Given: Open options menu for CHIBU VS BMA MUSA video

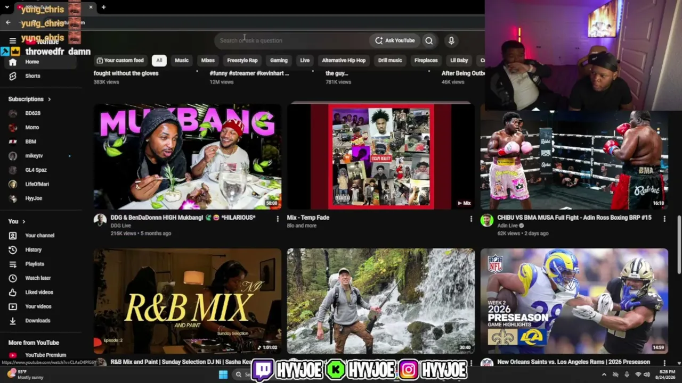Looking at the screenshot, I should pyautogui.click(x=664, y=219).
